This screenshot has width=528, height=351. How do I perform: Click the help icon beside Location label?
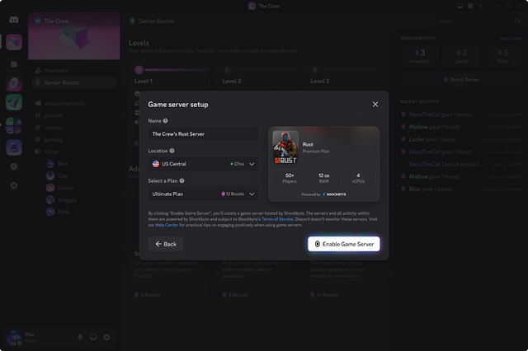click(172, 151)
